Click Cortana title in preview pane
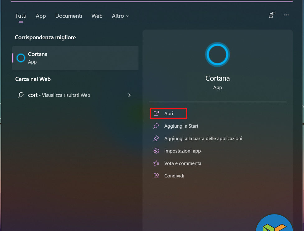The width and height of the screenshot is (304, 231). coord(217,78)
